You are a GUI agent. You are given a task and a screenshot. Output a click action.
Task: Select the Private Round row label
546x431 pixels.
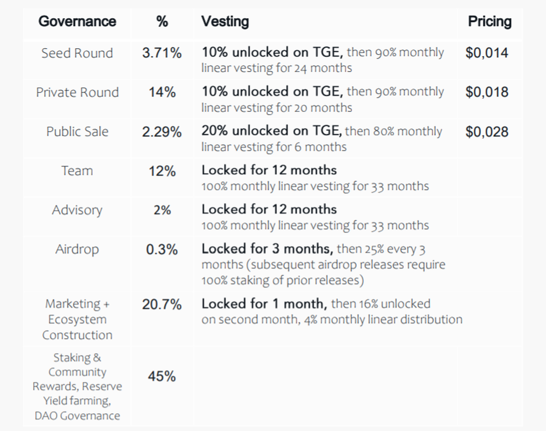pos(77,92)
